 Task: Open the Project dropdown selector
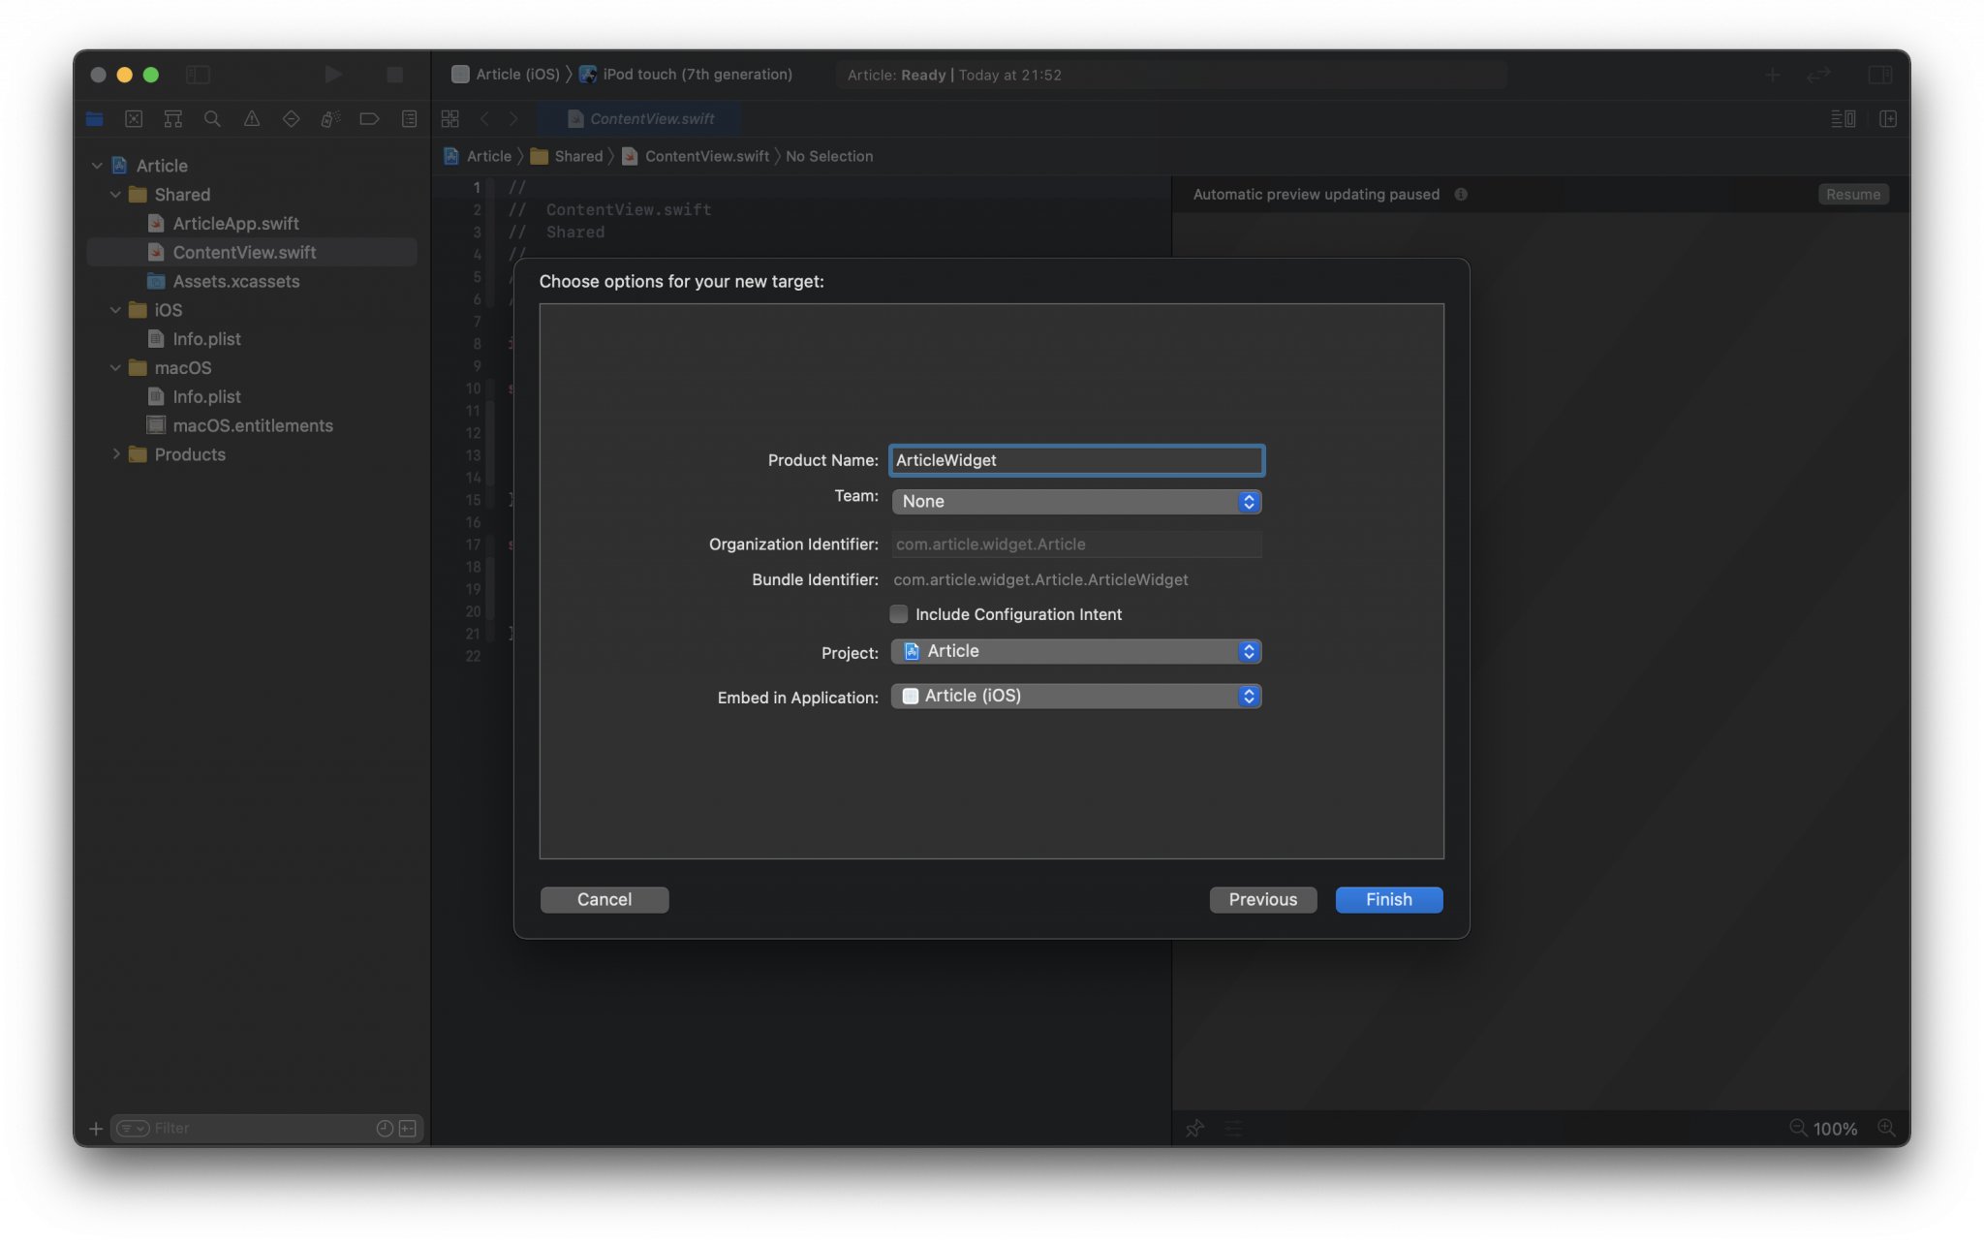[1076, 651]
